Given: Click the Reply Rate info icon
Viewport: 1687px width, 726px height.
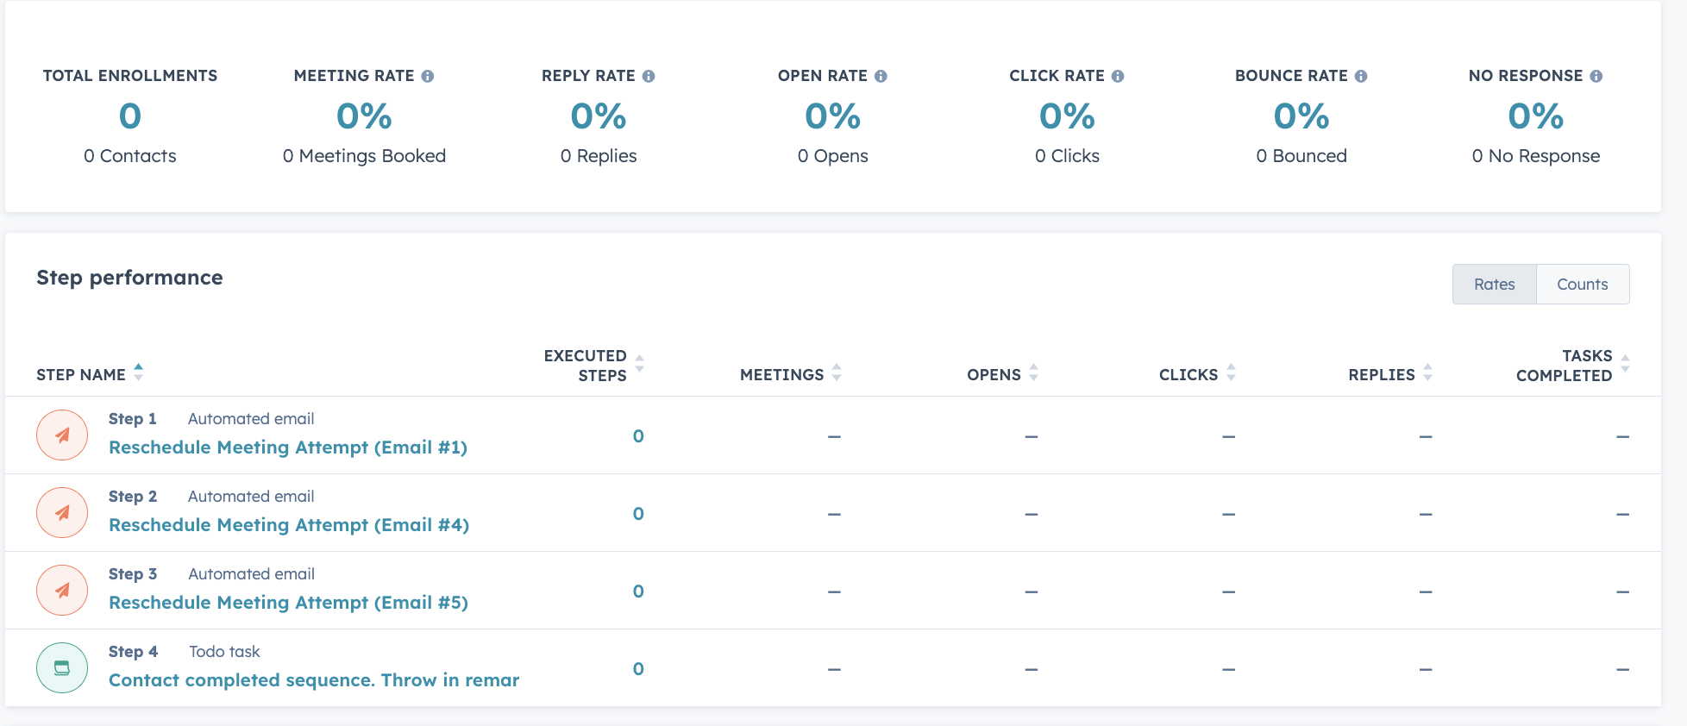Looking at the screenshot, I should point(649,77).
